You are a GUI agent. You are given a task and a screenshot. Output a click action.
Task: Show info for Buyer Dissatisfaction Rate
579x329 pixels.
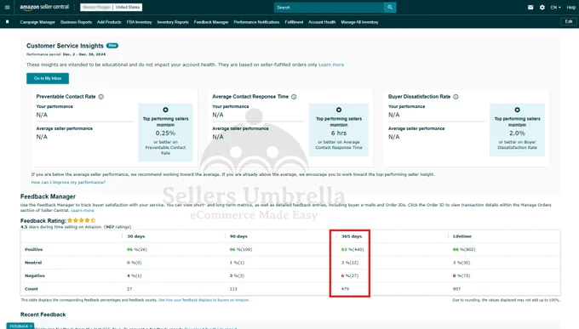456,97
